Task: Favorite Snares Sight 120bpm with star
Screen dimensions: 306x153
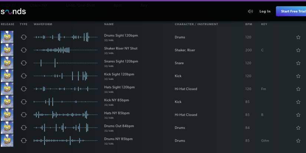Action: coord(298,63)
